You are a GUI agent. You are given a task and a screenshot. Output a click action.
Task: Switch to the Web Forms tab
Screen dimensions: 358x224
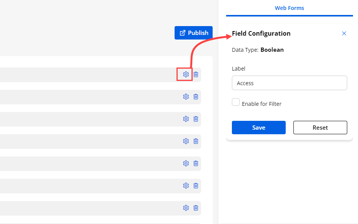tap(289, 8)
